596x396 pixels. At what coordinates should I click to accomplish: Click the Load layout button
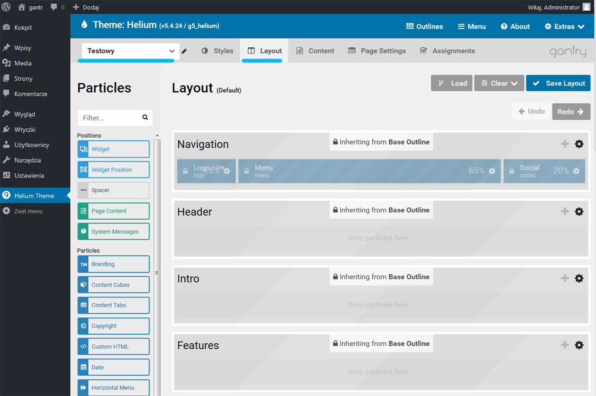pos(451,83)
